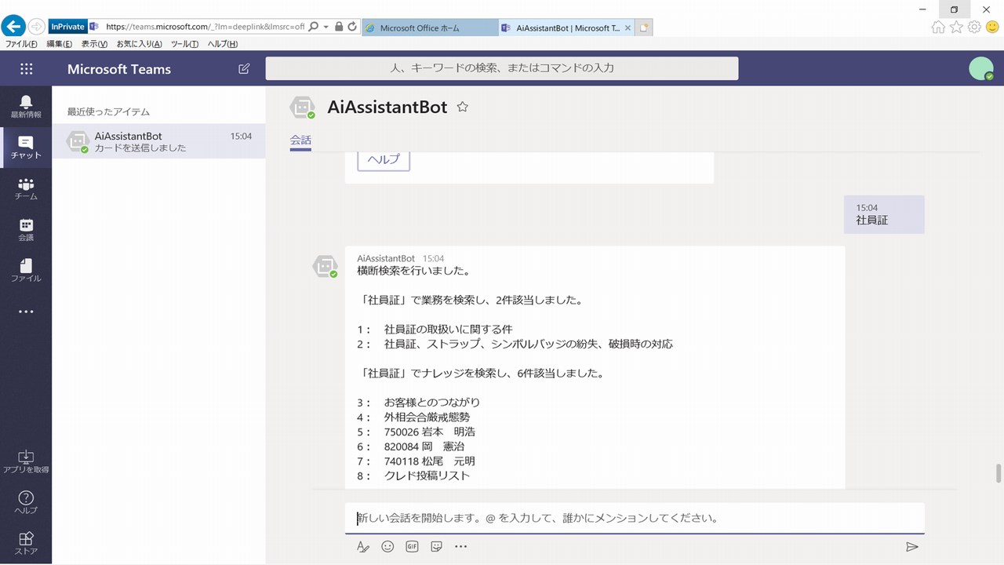
Task: Click the Get app download icon
Action: 26,461
